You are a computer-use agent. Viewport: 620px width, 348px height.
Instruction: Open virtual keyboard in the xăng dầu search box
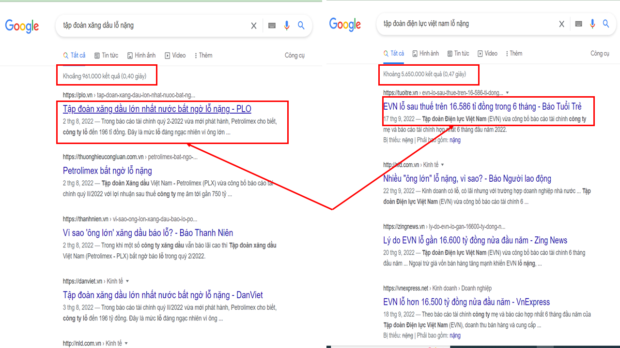[x=272, y=26]
